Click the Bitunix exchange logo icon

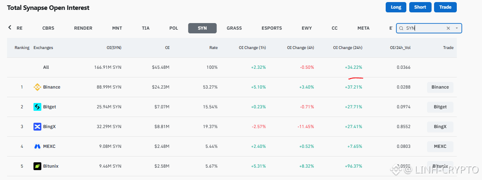(x=37, y=166)
